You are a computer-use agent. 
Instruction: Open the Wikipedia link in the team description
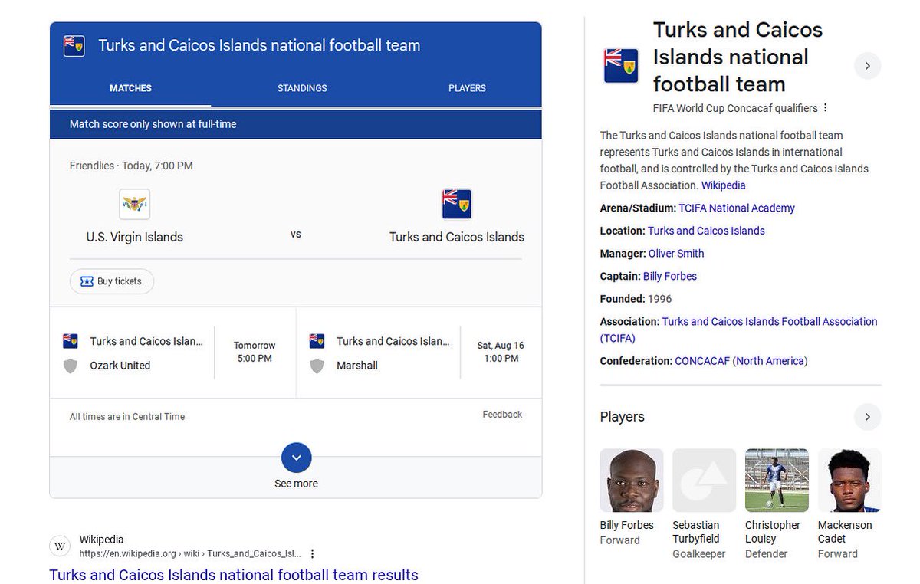point(723,185)
